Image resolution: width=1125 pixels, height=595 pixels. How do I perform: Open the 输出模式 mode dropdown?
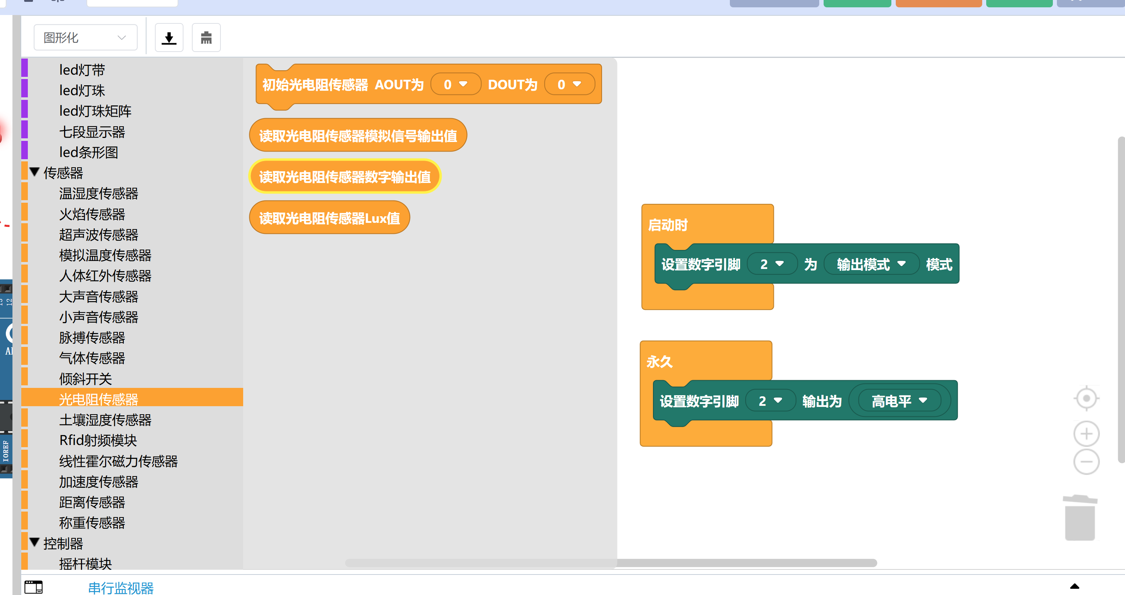click(871, 264)
